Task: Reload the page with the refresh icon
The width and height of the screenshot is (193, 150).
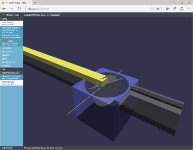Action: (19, 9)
